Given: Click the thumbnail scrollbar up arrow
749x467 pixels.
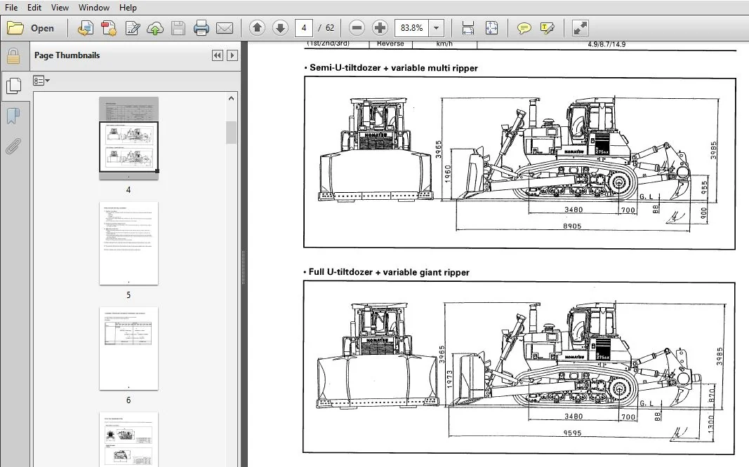Looking at the screenshot, I should [231, 98].
